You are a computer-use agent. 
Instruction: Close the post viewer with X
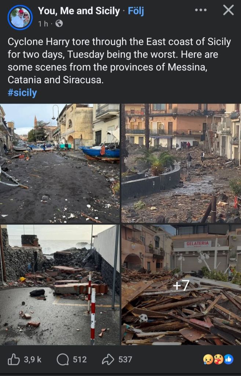228,10
